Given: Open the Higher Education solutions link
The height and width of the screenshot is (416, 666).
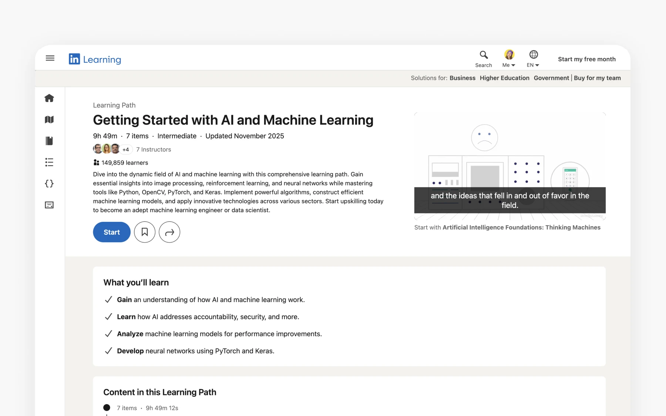Looking at the screenshot, I should [504, 78].
